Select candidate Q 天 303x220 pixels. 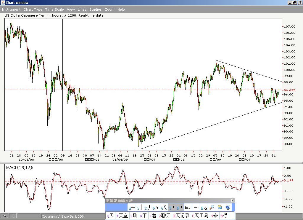[x=110, y=216]
